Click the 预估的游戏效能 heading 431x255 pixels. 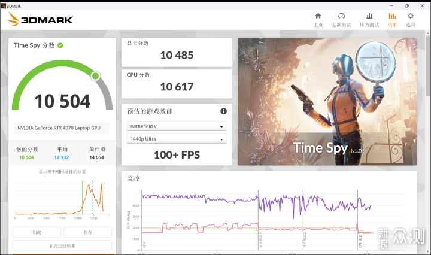150,111
